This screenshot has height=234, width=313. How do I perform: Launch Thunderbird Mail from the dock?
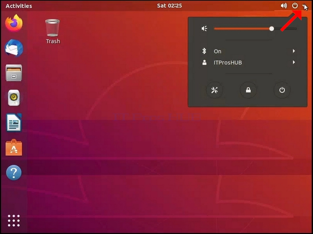click(x=14, y=48)
